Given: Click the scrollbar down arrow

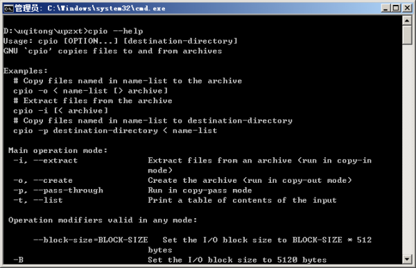Looking at the screenshot, I should [407, 259].
